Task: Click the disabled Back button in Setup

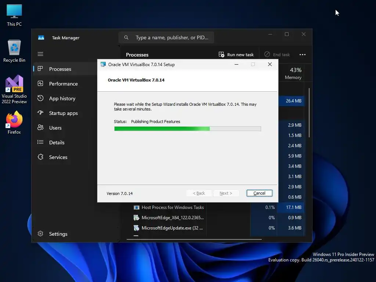Action: point(199,193)
